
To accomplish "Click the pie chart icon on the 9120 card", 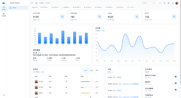I will point(62,16).
